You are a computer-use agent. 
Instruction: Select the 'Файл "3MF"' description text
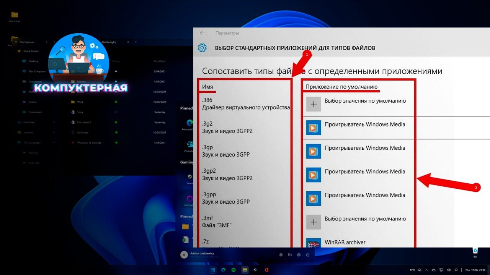pyautogui.click(x=217, y=225)
